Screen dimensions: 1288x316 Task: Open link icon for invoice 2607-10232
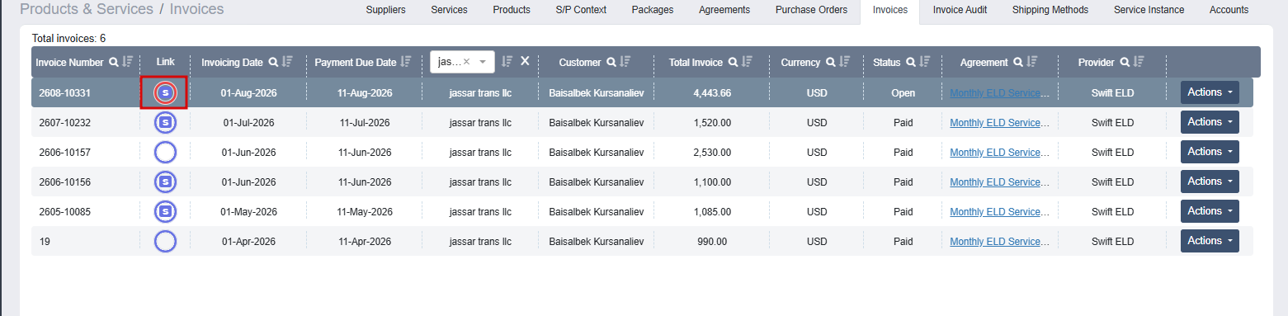pos(165,123)
